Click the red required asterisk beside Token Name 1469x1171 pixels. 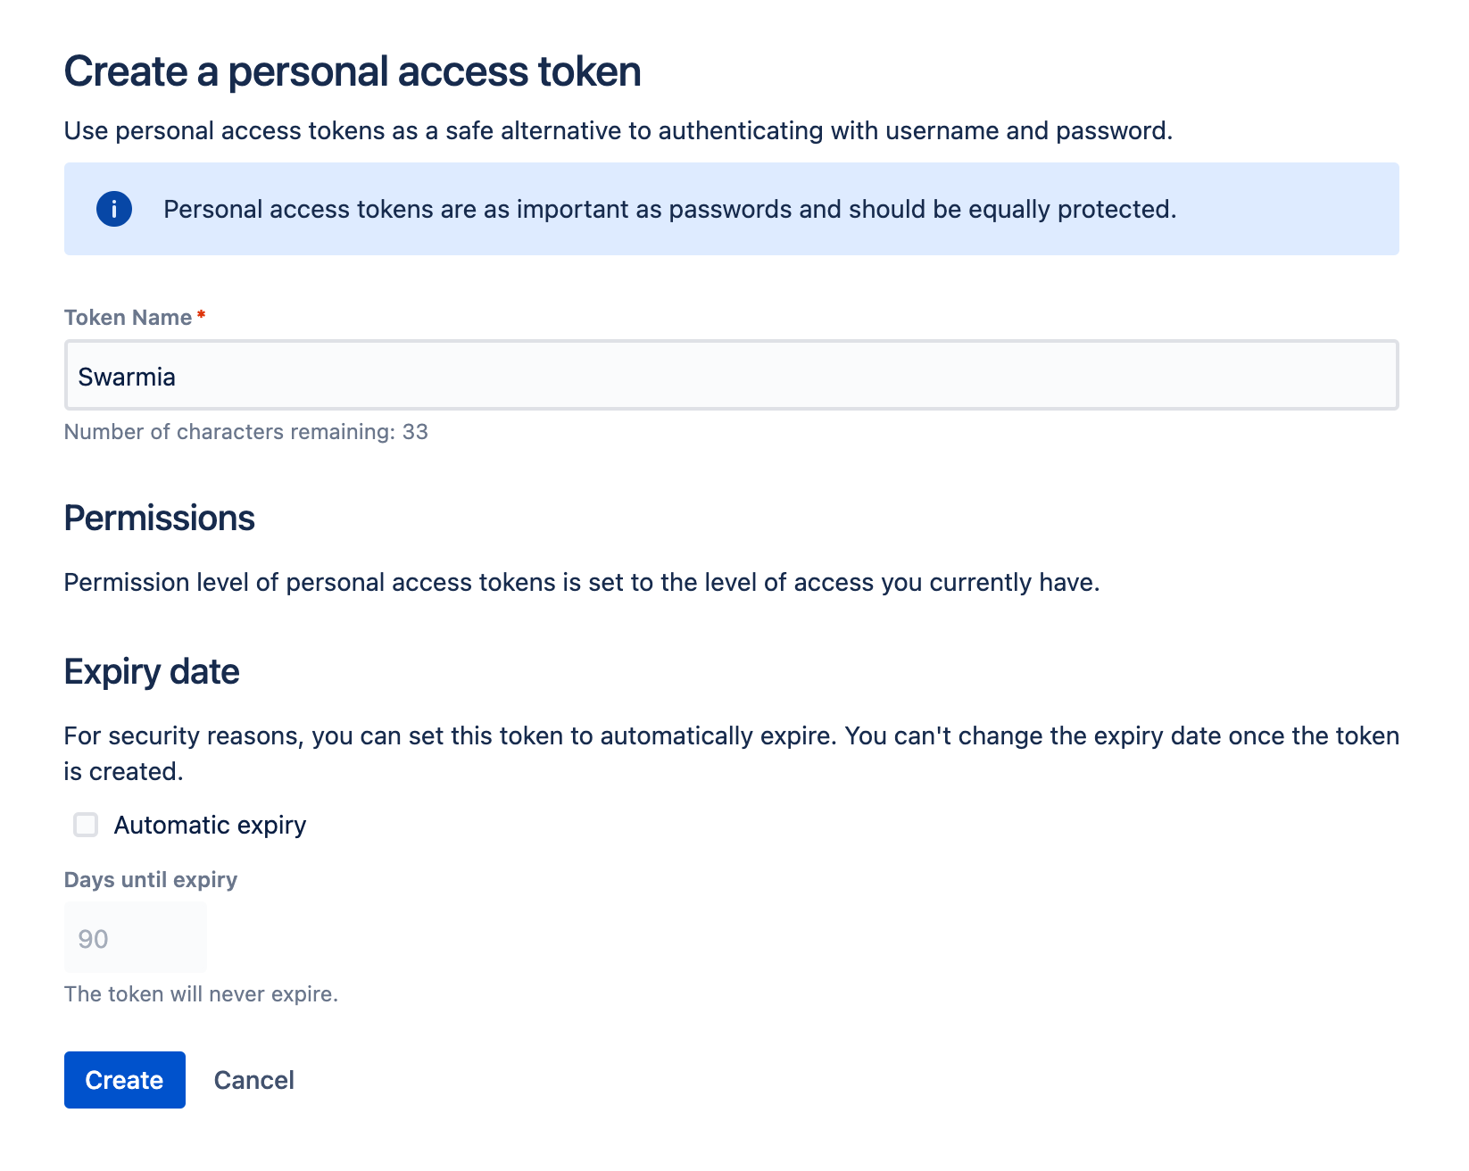(x=202, y=315)
